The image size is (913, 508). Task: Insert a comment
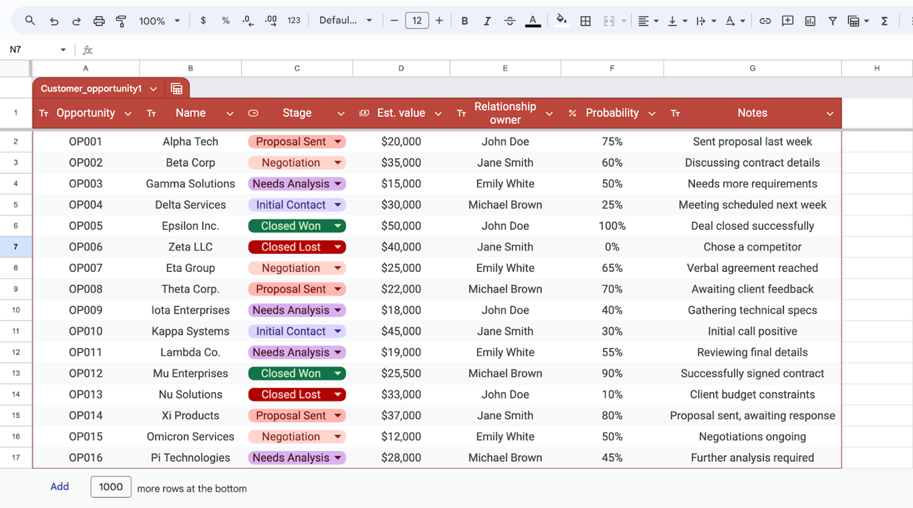[x=788, y=21]
